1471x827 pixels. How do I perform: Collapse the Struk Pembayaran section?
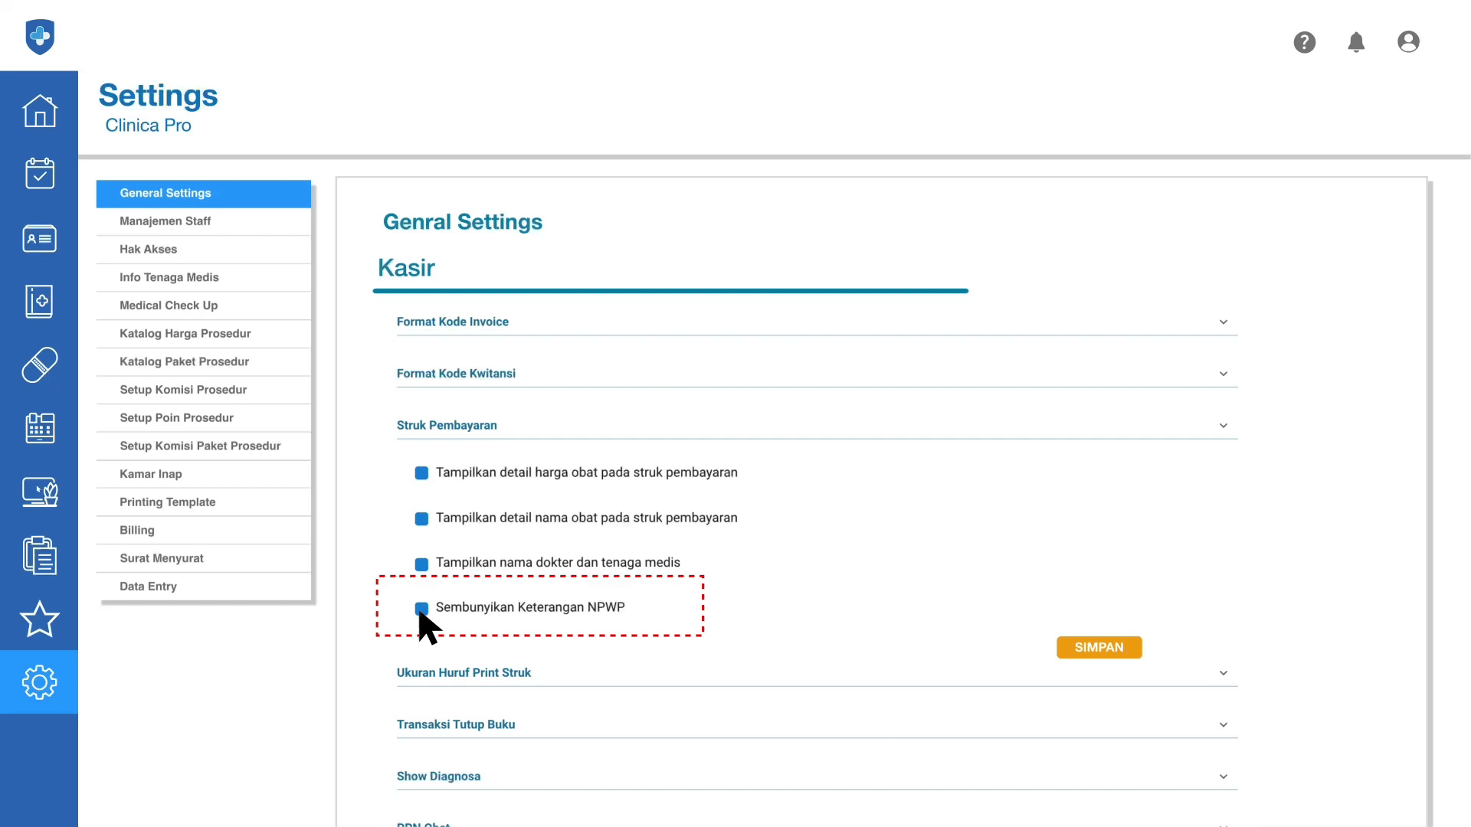coord(1223,426)
